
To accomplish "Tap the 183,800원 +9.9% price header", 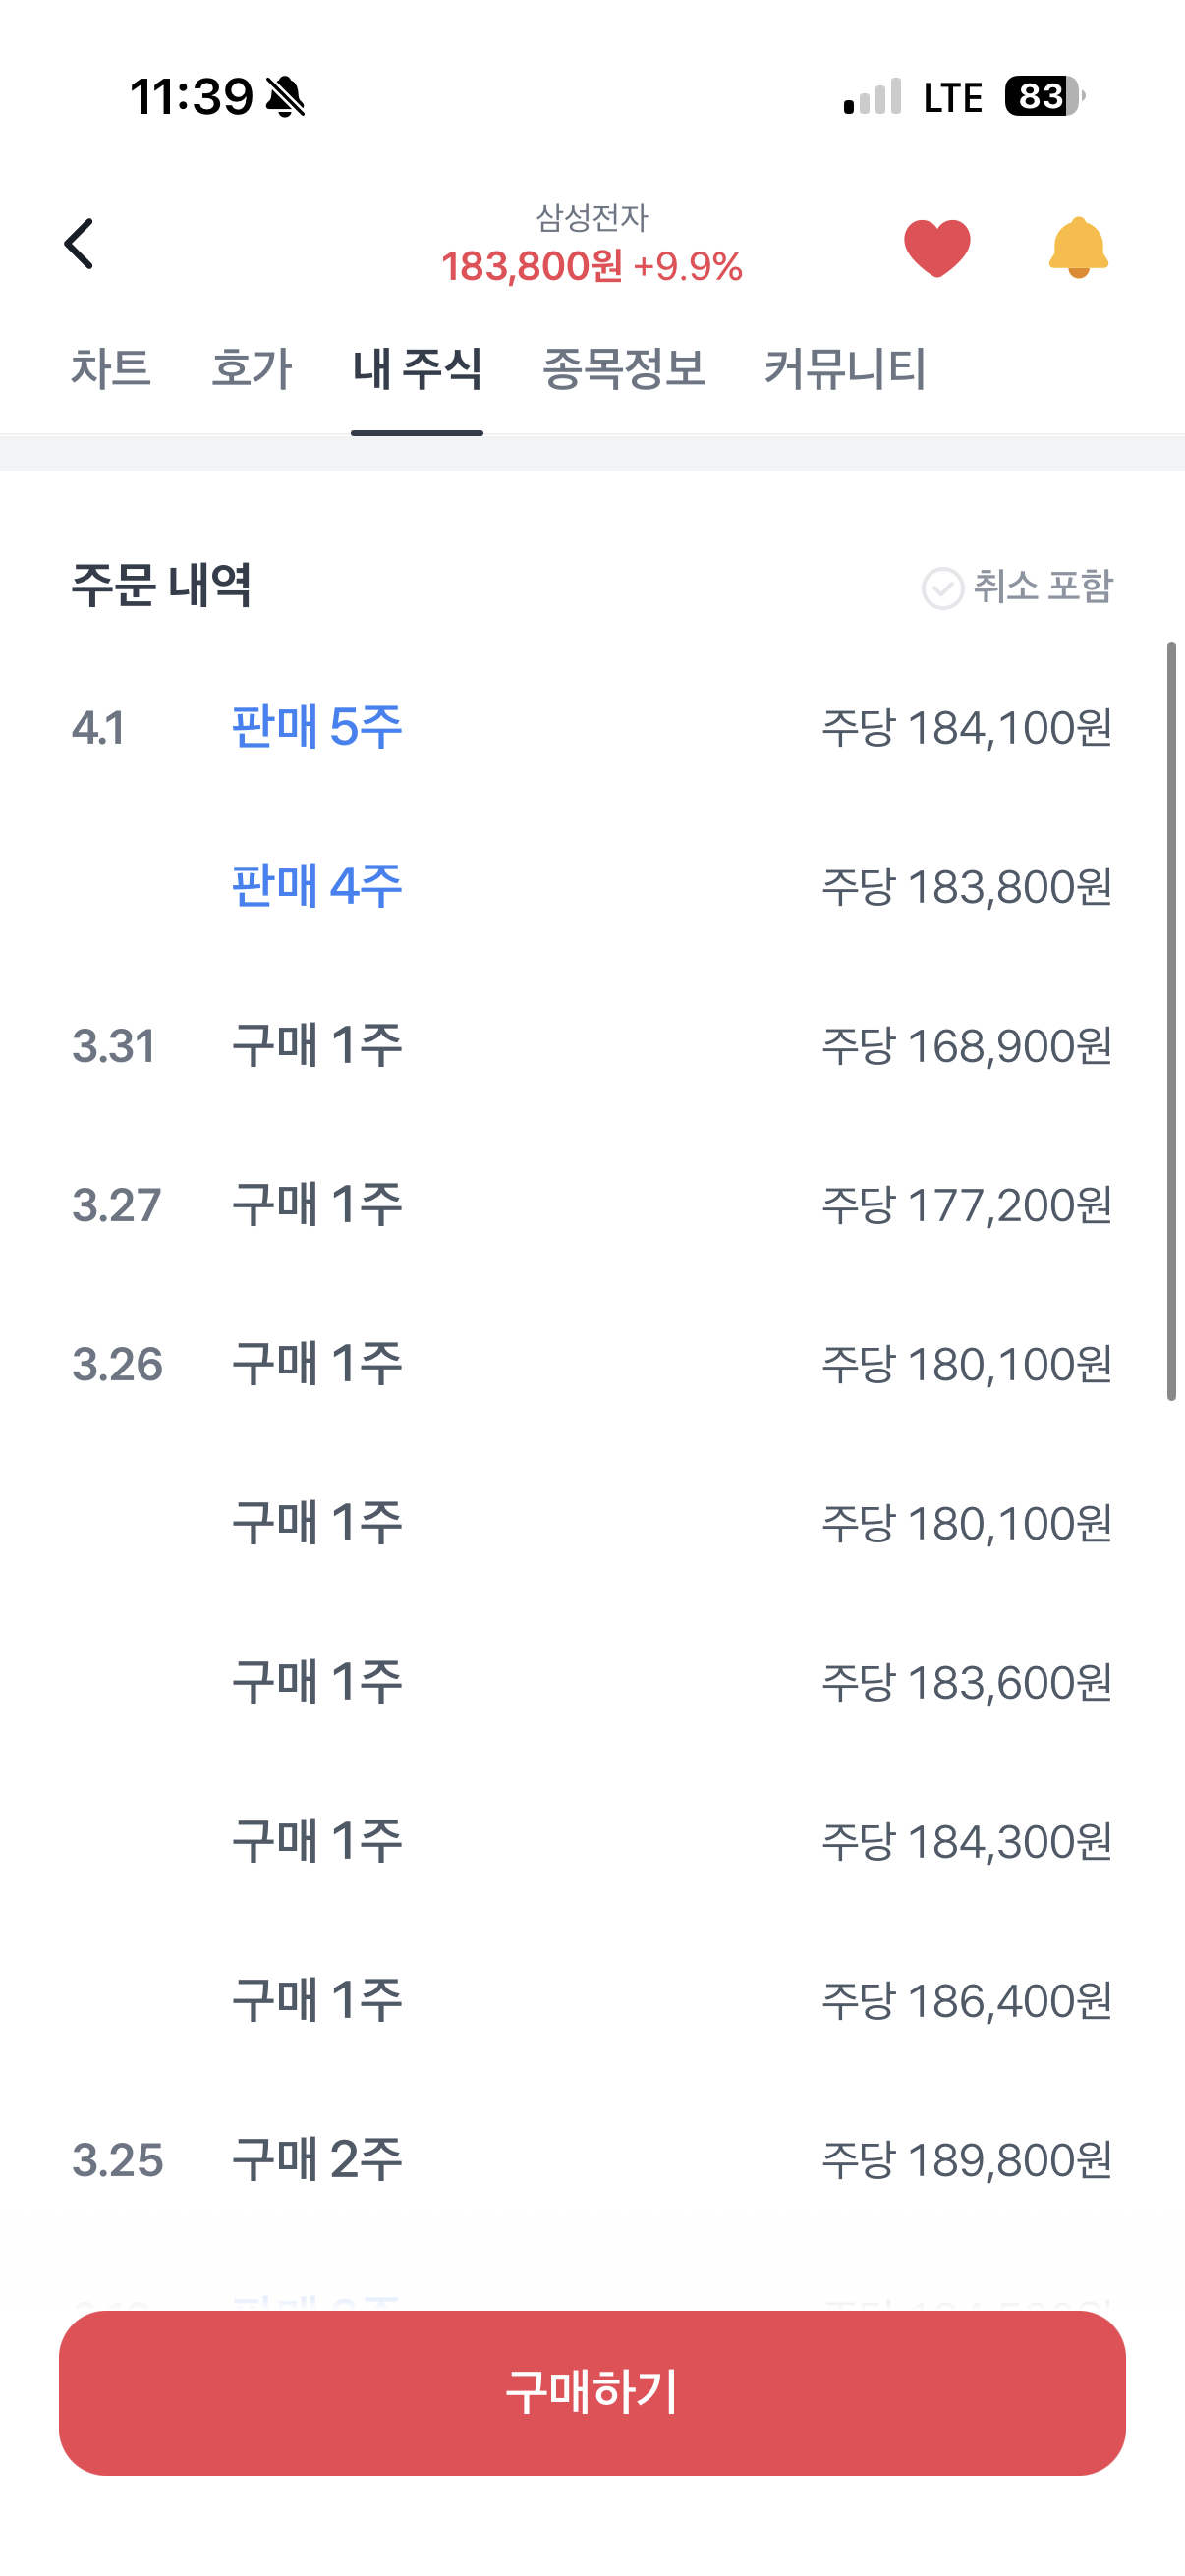I will click(592, 267).
